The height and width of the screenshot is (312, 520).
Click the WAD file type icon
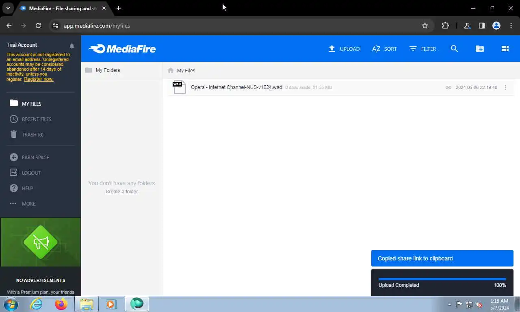pos(179,87)
